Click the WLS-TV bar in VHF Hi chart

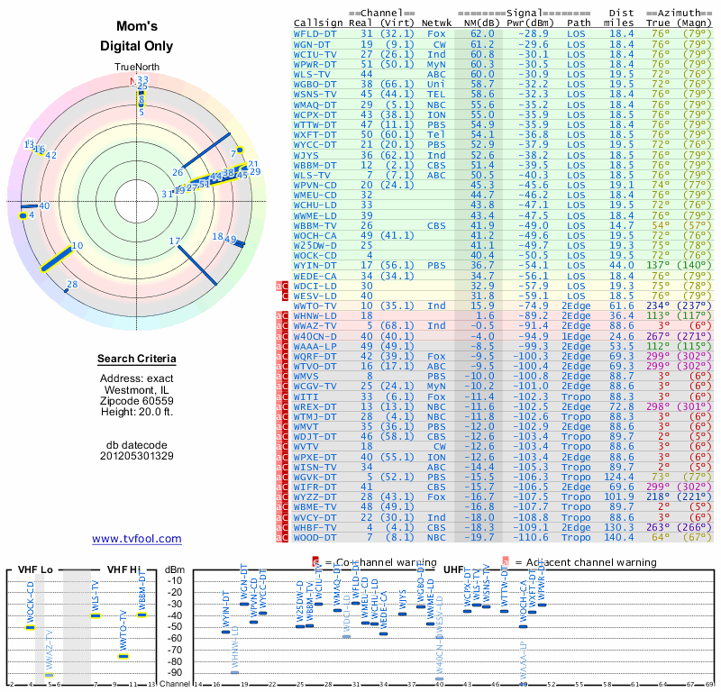click(96, 616)
